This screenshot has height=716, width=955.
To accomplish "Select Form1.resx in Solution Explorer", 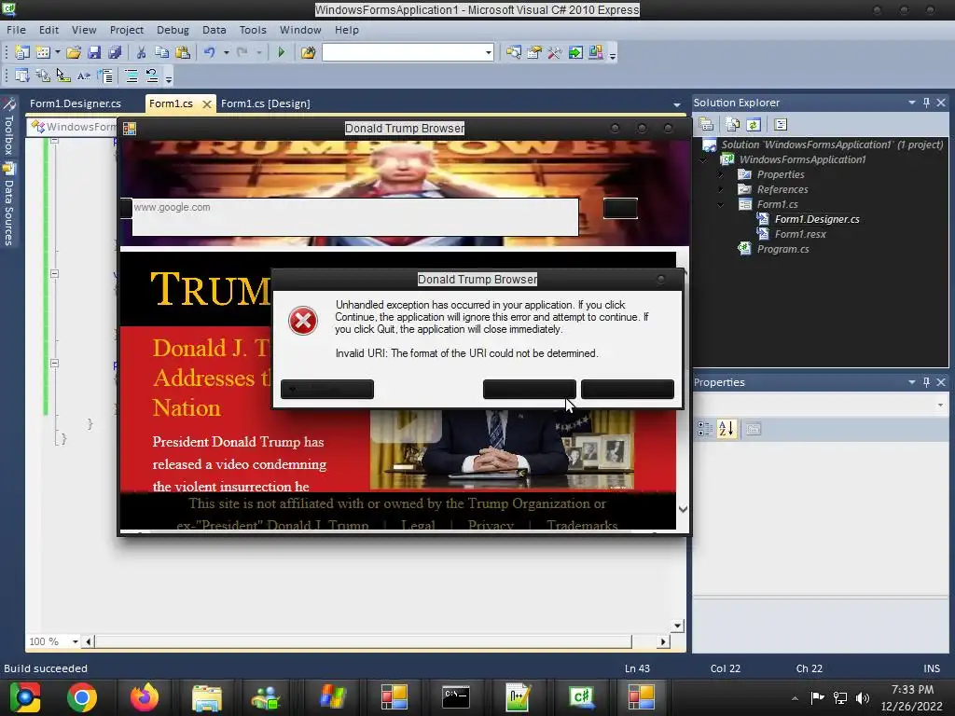I will click(799, 234).
